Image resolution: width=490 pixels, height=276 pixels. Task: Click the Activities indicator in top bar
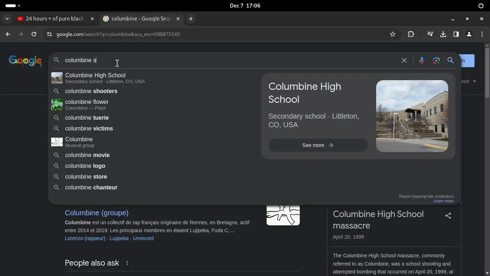pyautogui.click(x=13, y=5)
